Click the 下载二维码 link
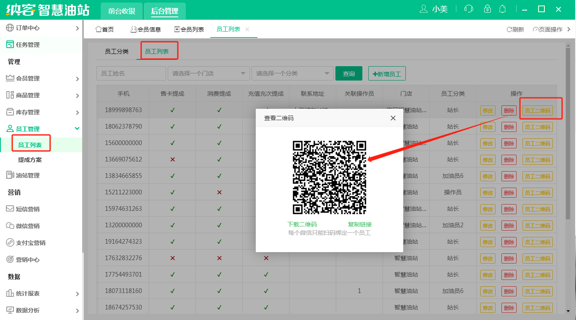This screenshot has height=320, width=576. (302, 224)
